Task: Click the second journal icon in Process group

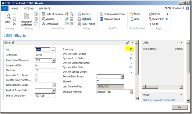Action: point(36,19)
